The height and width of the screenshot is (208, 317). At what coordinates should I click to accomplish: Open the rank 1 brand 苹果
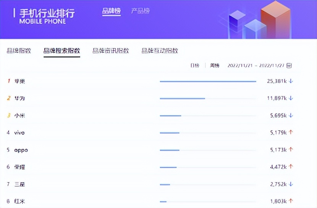tap(19, 81)
